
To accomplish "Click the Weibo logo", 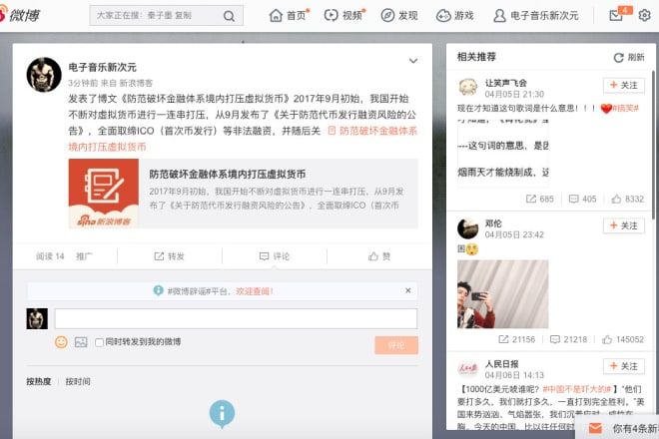I will point(19,15).
